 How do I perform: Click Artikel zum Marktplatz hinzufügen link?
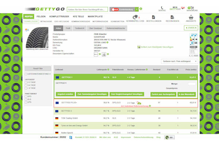click(157, 47)
